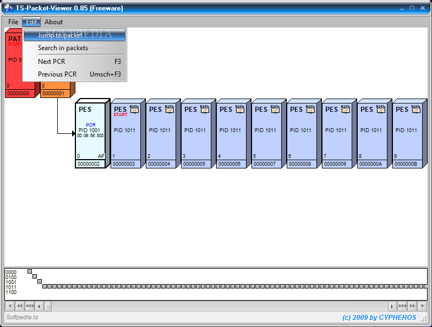The height and width of the screenshot is (327, 432).
Task: Click the single left arrow navigation button
Action: (10, 306)
